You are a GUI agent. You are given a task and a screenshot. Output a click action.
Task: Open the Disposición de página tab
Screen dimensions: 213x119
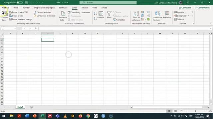pyautogui.click(x=44, y=8)
